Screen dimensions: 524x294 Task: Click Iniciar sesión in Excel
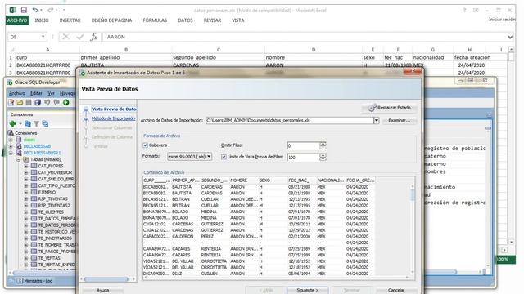[x=502, y=20]
